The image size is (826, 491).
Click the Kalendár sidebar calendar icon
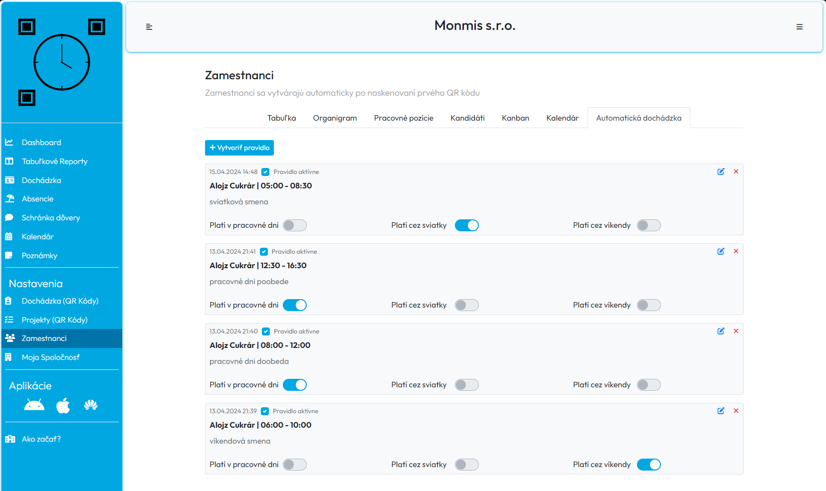[8, 237]
